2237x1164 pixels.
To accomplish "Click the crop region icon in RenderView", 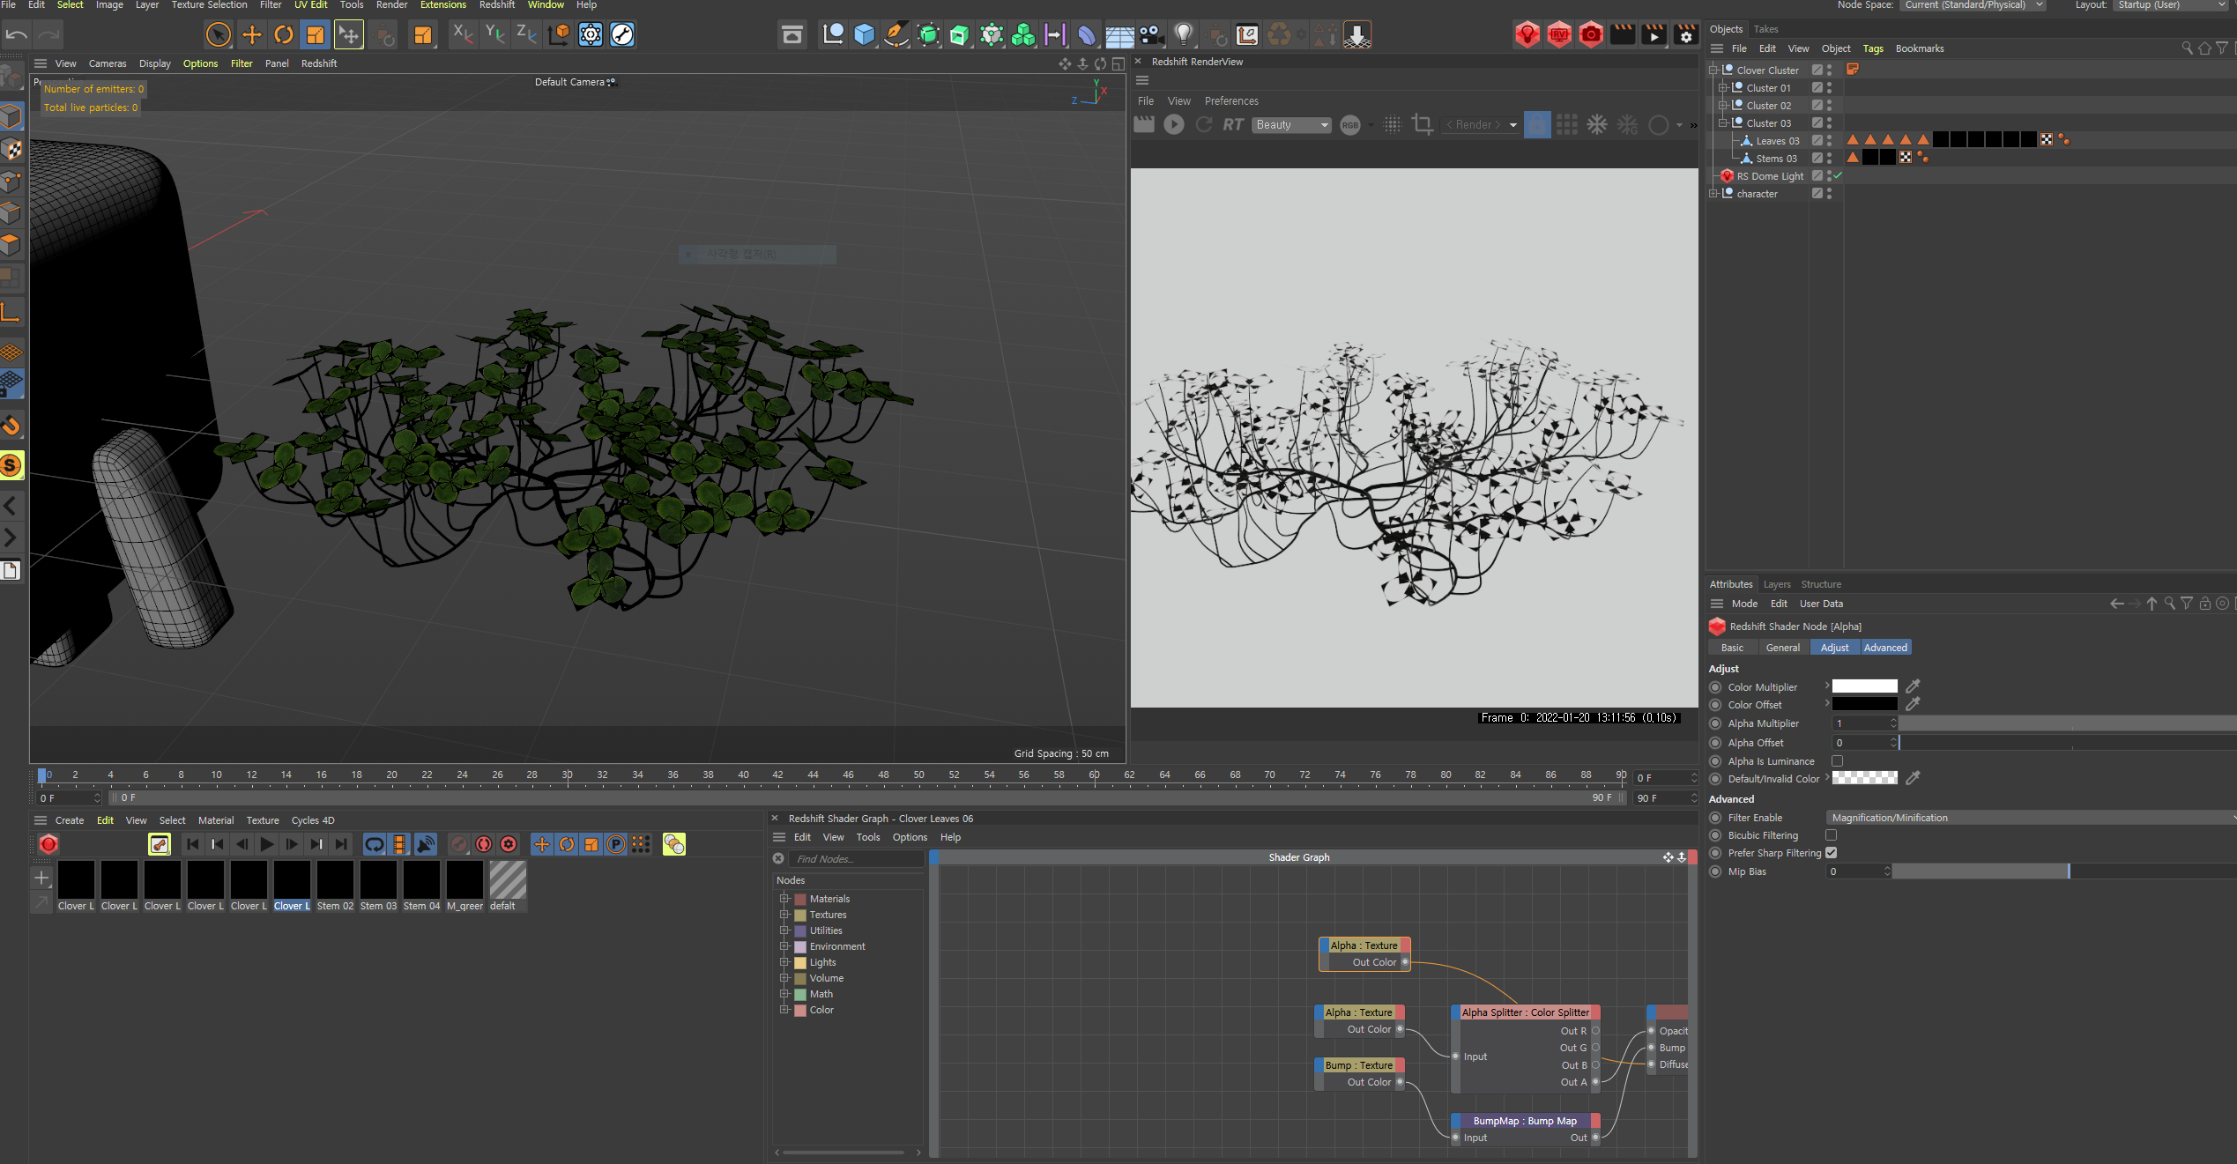I will coord(1422,124).
